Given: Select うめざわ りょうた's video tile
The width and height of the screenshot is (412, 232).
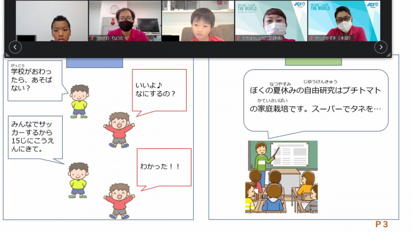Looking at the screenshot, I should pos(125,21).
